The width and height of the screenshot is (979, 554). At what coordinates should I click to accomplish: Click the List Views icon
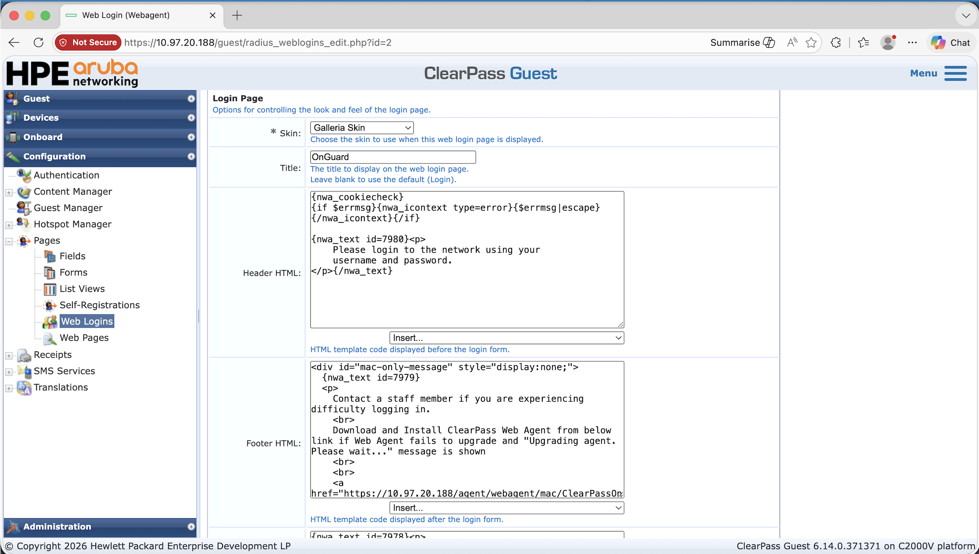(x=50, y=289)
